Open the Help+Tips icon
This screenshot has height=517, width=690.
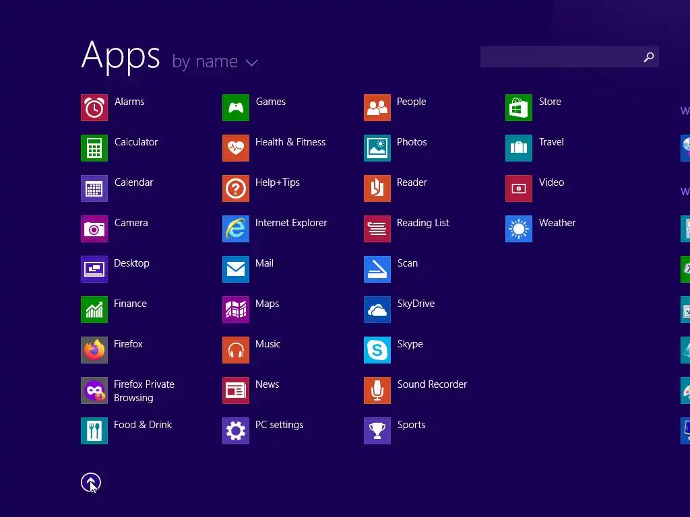pyautogui.click(x=236, y=188)
